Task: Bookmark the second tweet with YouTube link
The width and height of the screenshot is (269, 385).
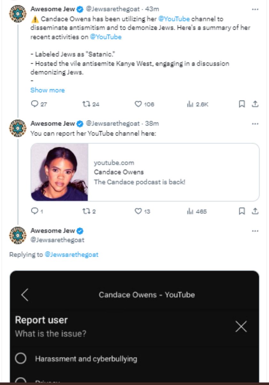Action: (242, 211)
